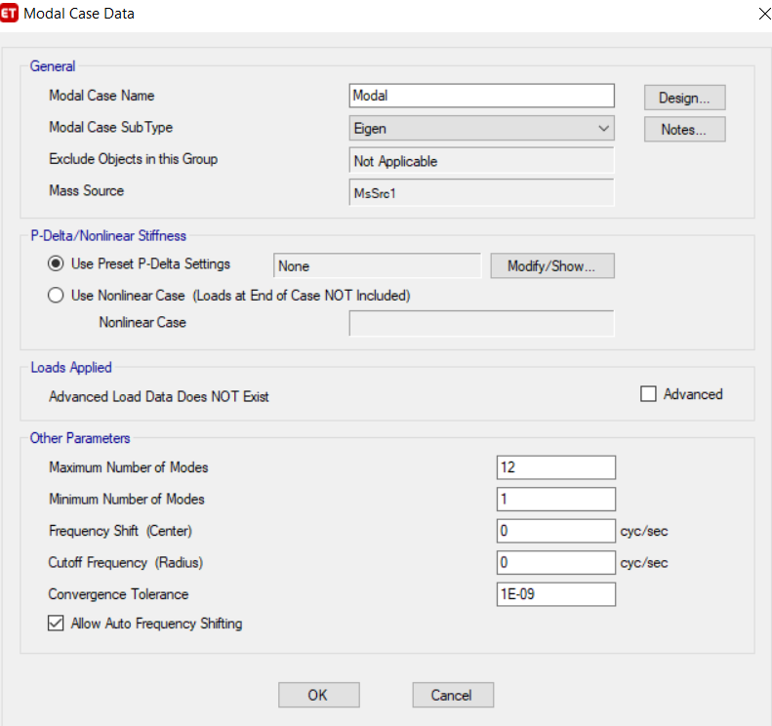Viewport: 772px width, 726px height.
Task: Click the Cancel button
Action: (x=453, y=695)
